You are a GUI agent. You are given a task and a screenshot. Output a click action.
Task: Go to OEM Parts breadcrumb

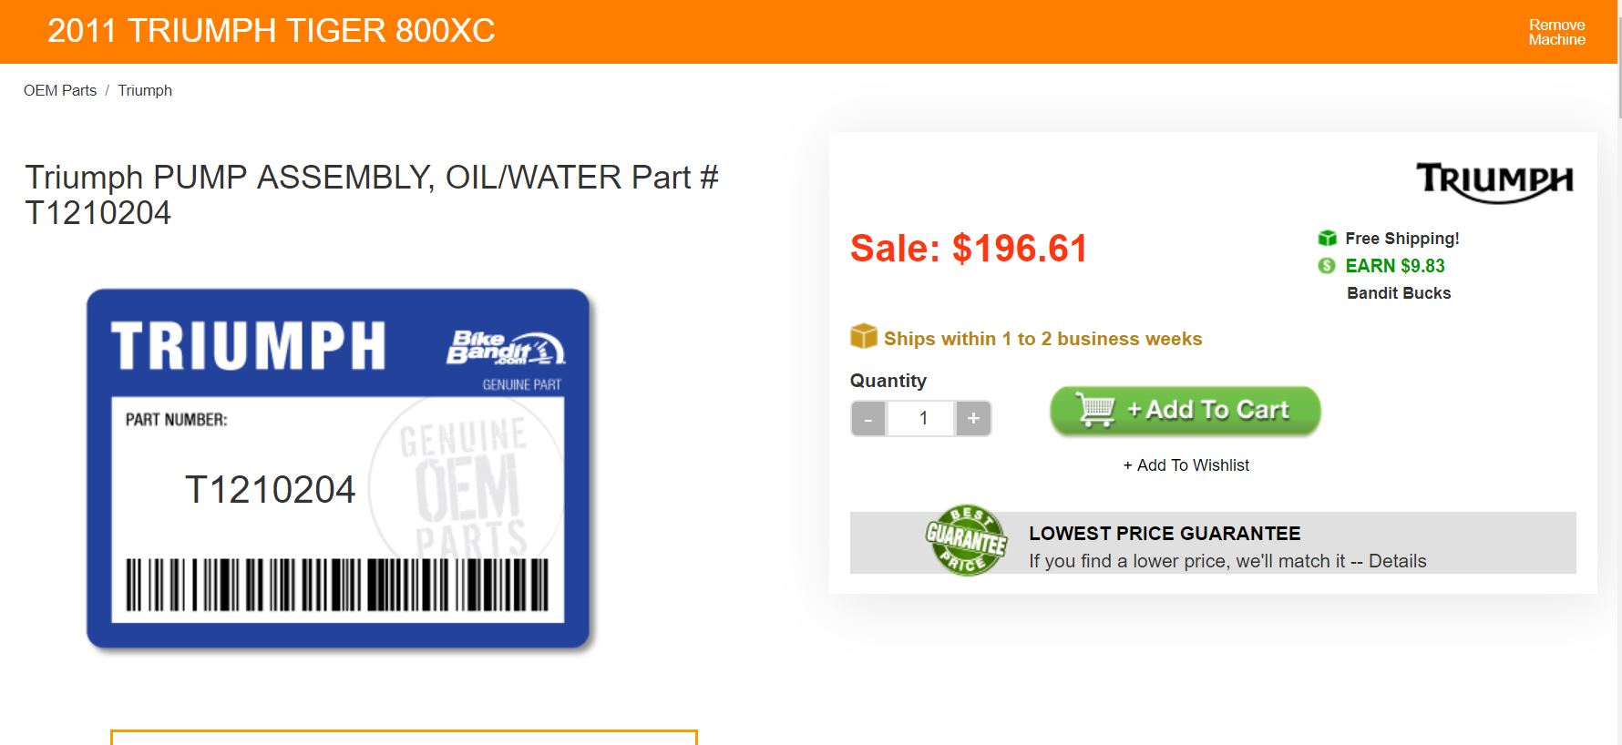pos(60,90)
